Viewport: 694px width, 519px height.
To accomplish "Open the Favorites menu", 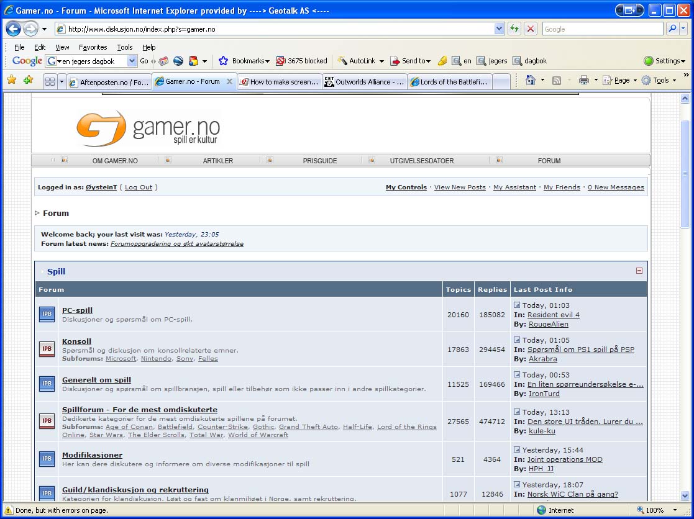I will click(93, 47).
